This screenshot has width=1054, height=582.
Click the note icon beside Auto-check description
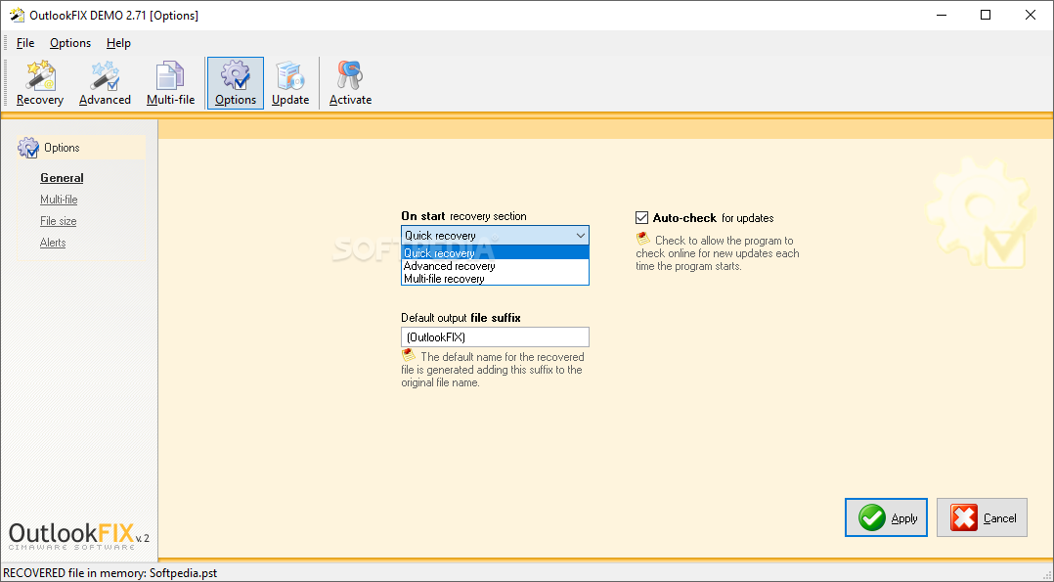pyautogui.click(x=643, y=239)
